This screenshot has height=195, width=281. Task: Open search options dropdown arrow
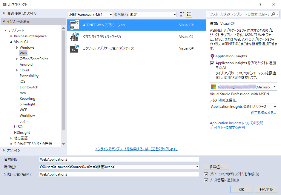coord(277,14)
